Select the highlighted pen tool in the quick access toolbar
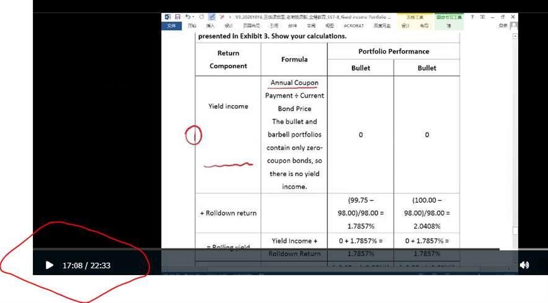The width and height of the screenshot is (548, 303). pyautogui.click(x=212, y=17)
